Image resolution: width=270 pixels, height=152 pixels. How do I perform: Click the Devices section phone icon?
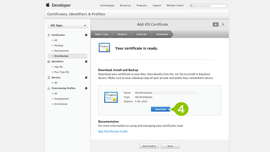click(49, 78)
